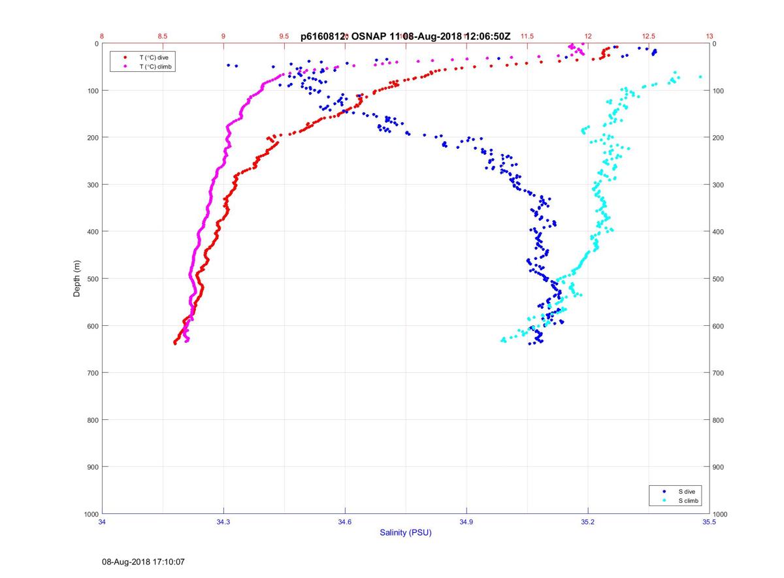Click red temperature tick label '13'
Screen dimensions: 784x578
pos(710,37)
